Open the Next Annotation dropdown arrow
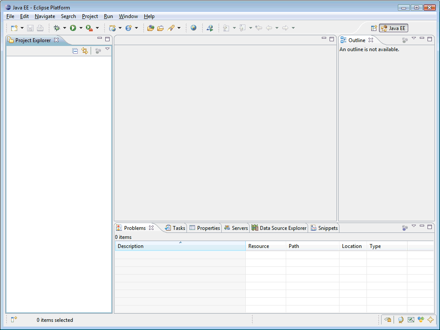Viewport: 440px width, 330px height. [234, 28]
